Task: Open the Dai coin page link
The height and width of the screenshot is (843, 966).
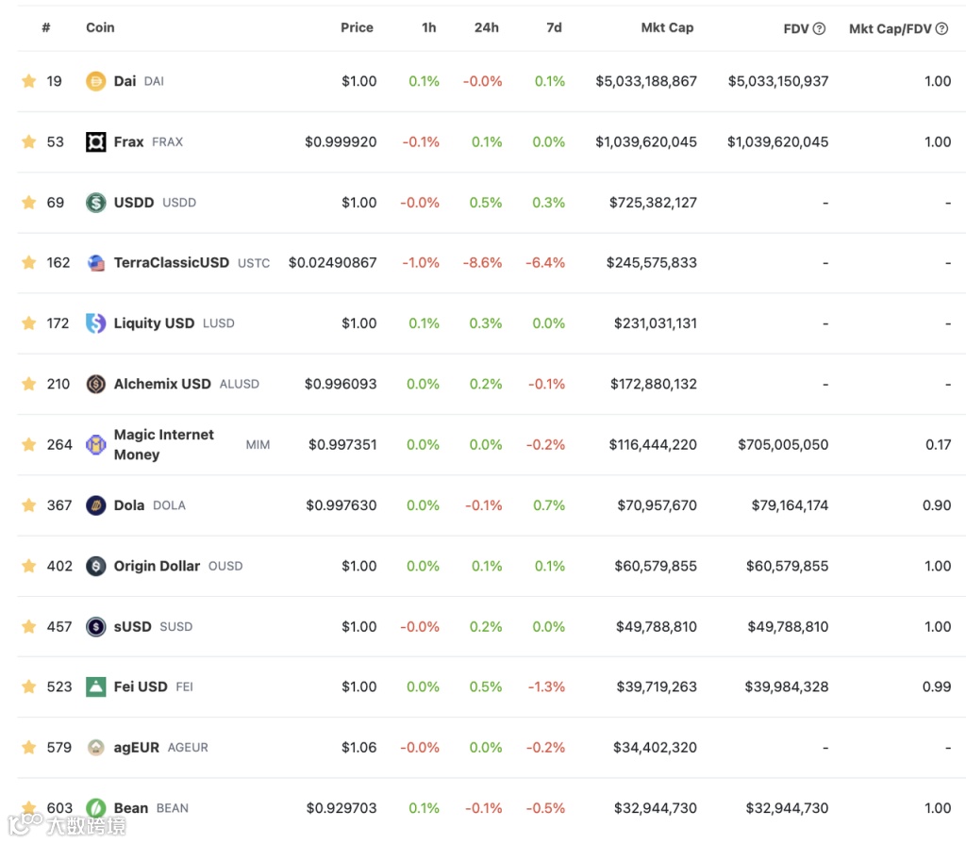Action: [x=125, y=81]
